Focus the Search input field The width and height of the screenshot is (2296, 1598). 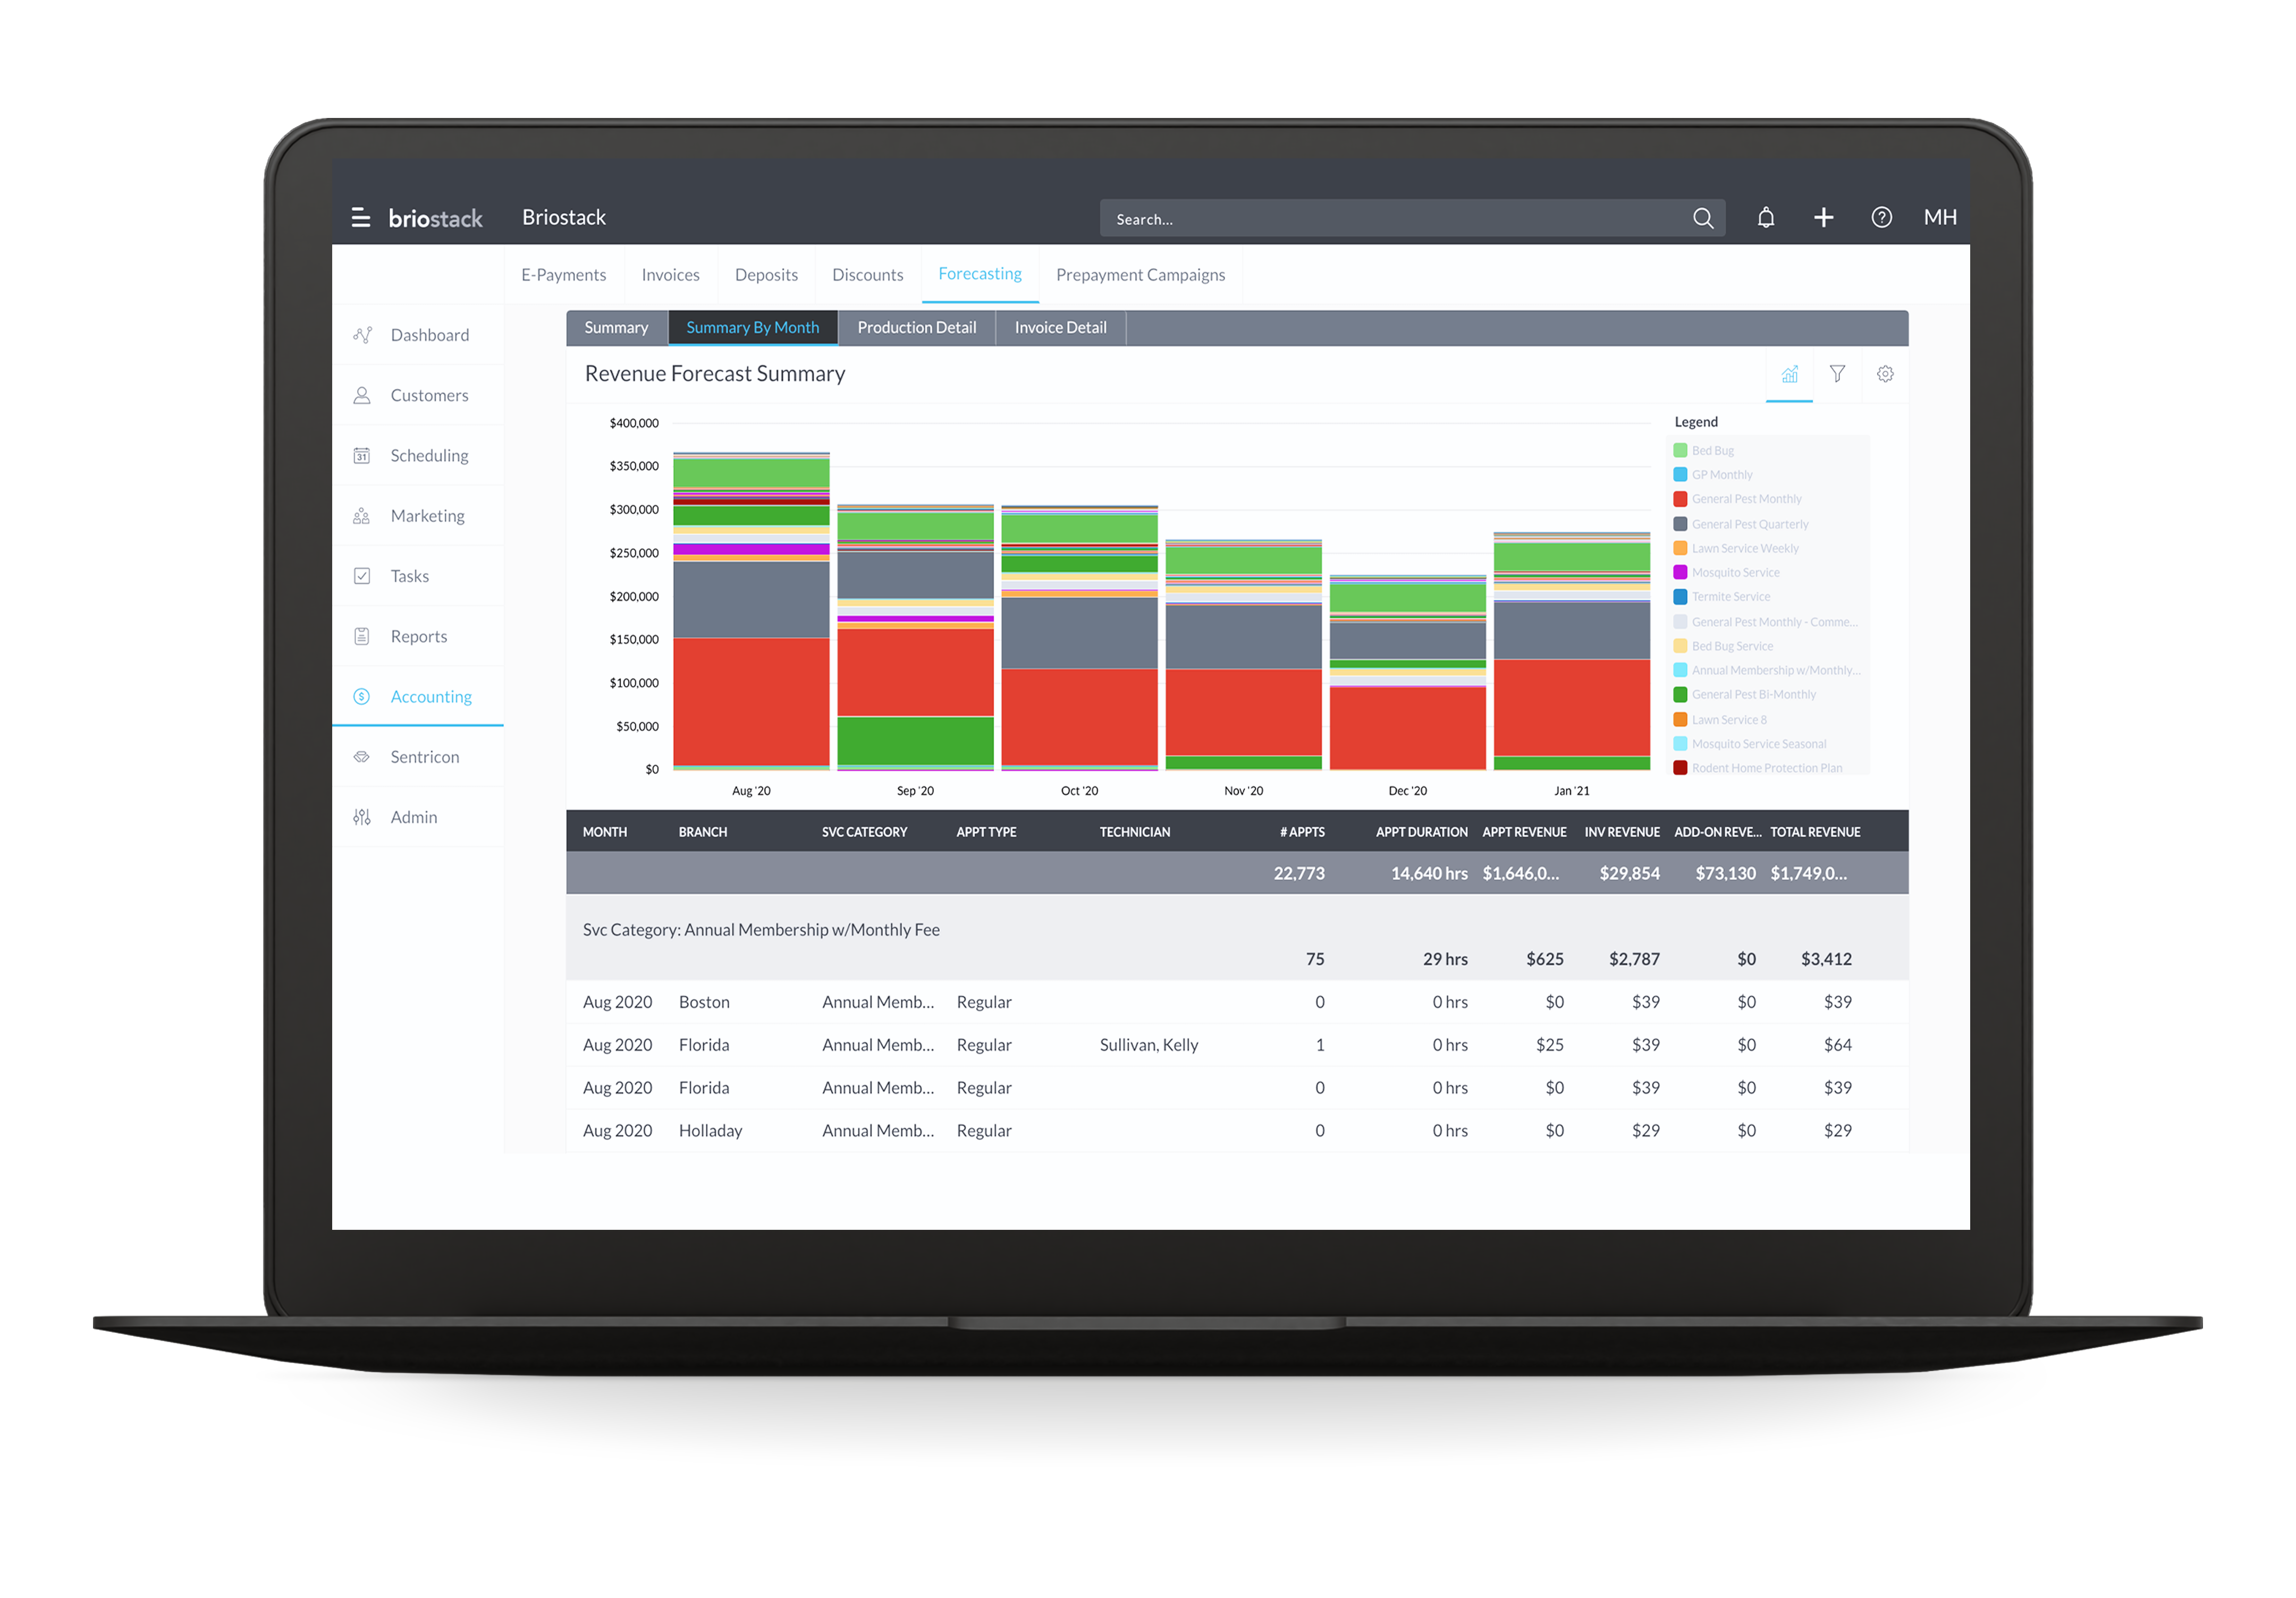click(x=1411, y=218)
